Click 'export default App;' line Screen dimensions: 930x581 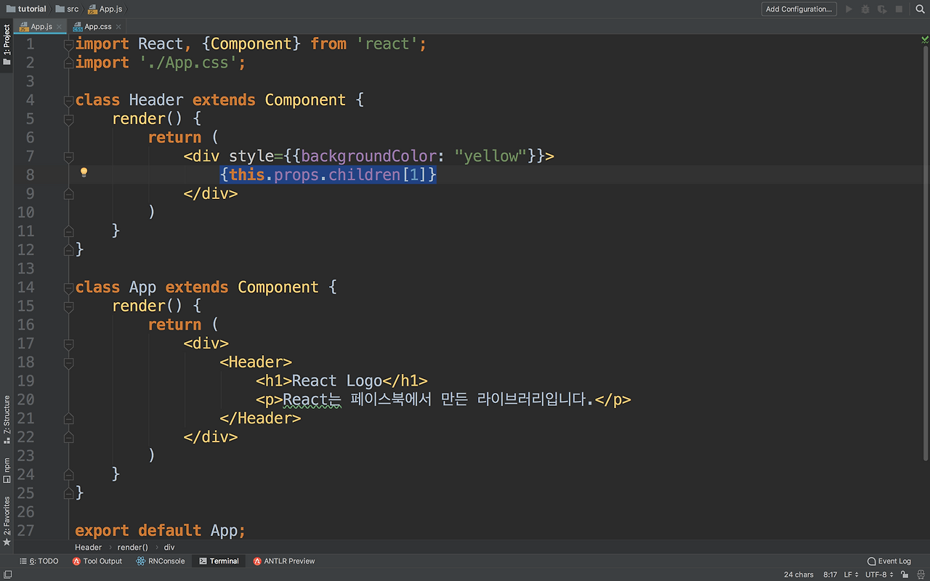coord(160,531)
